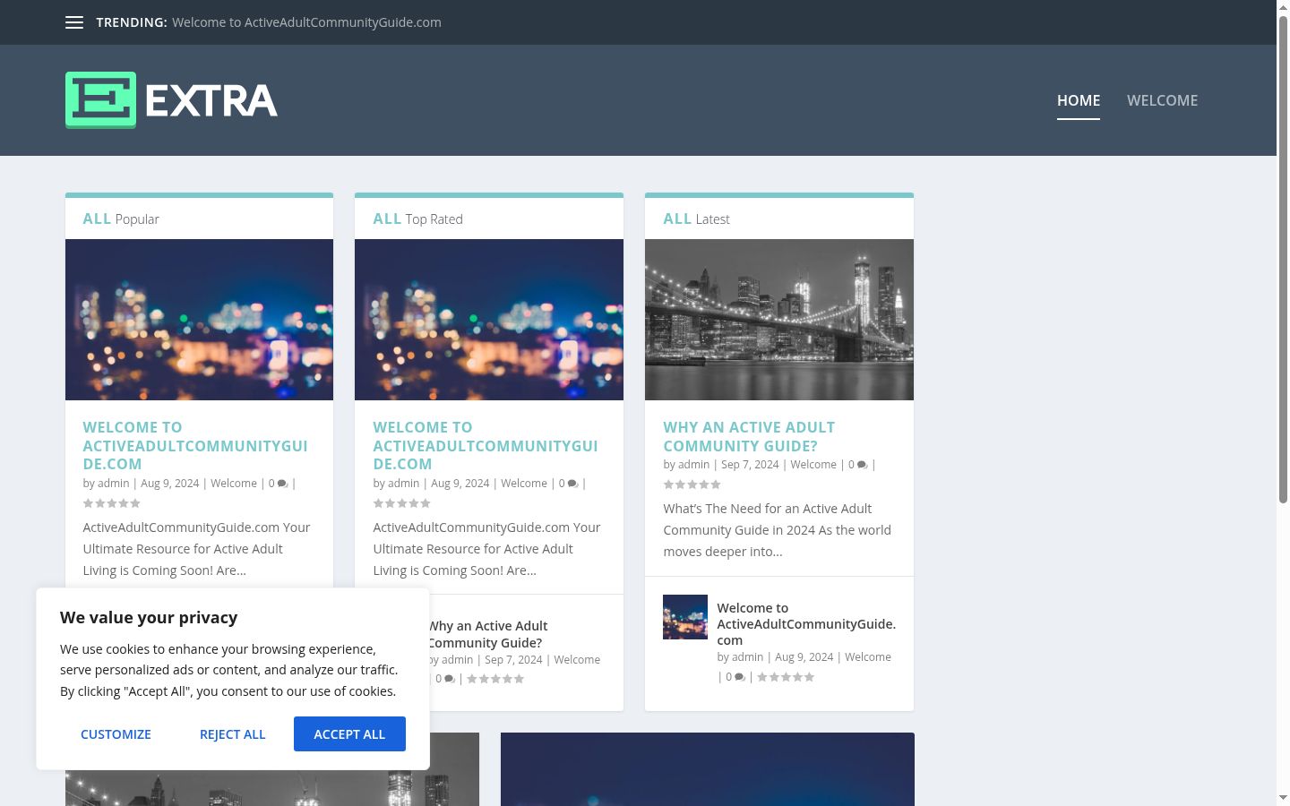Click Latest post black-and-white bridge image
Image resolution: width=1290 pixels, height=806 pixels.
[x=779, y=320]
